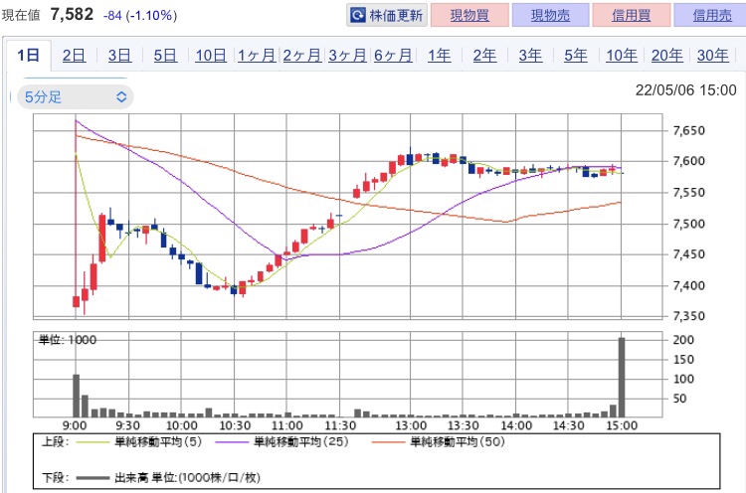Click the 株価更新 refresh icon

click(x=358, y=15)
